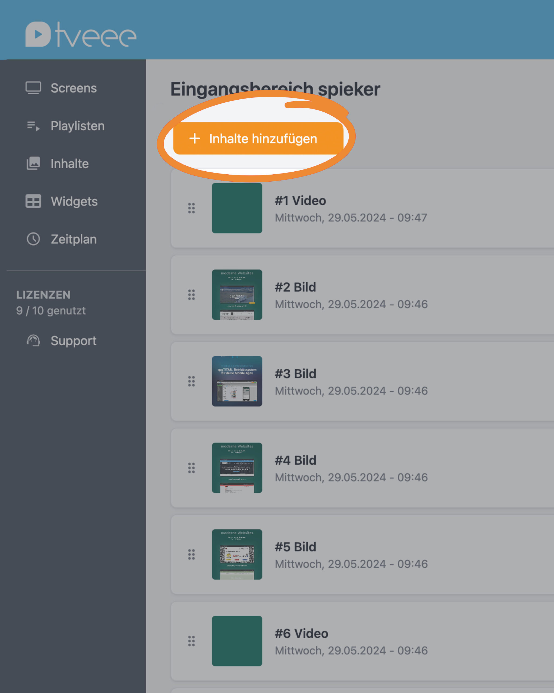Open the Zeitplan menu item
The width and height of the screenshot is (554, 693).
tap(74, 239)
